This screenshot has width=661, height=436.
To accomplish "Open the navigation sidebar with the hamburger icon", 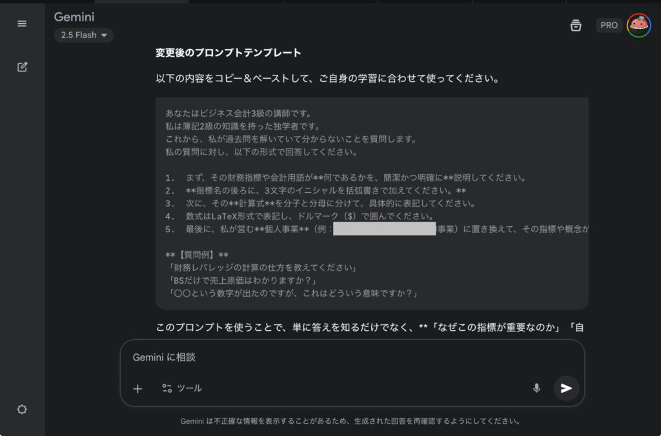I will pos(22,23).
